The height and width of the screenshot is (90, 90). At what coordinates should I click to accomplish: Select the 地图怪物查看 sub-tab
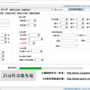pos(34,13)
